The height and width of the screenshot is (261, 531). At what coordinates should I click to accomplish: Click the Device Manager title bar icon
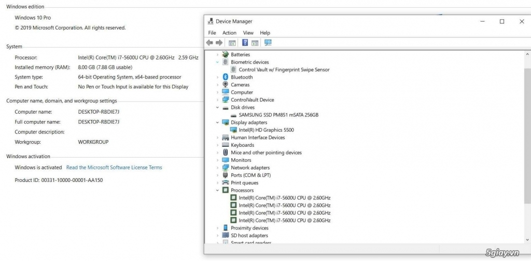(211, 21)
